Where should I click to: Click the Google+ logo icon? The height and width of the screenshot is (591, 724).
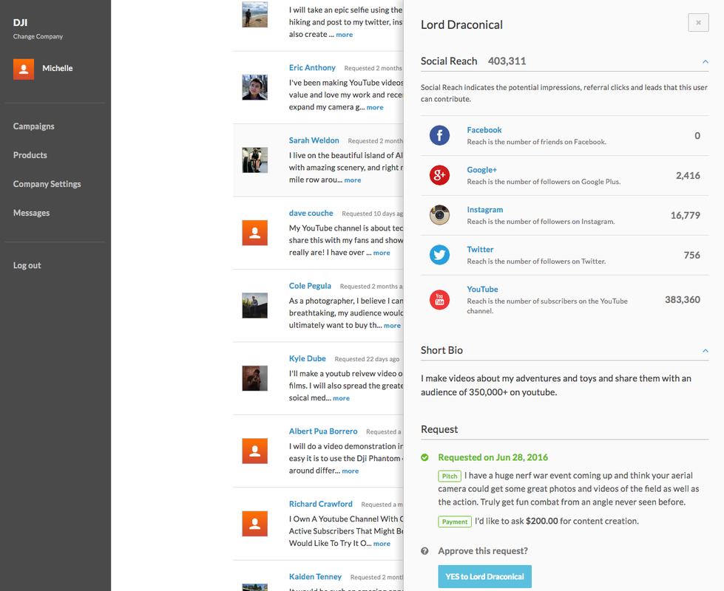pyautogui.click(x=439, y=175)
